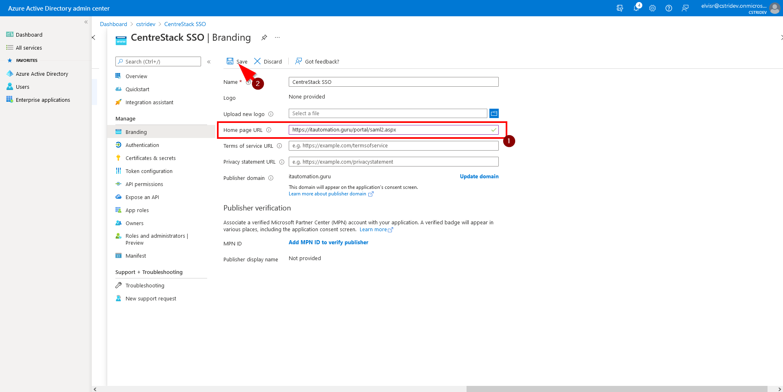The width and height of the screenshot is (783, 392).
Task: Click the back chevron left of blade
Action: coord(94,37)
